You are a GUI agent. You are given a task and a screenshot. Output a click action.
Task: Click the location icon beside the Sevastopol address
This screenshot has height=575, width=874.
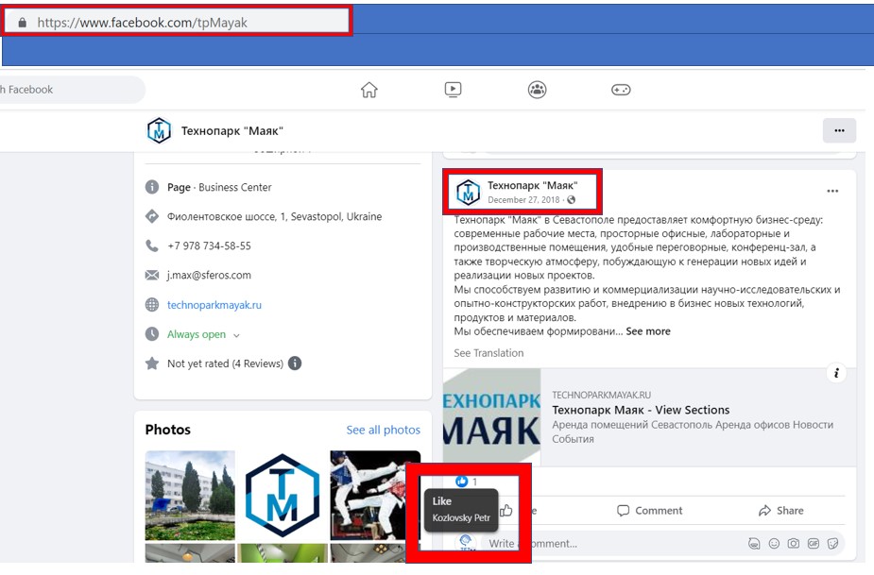point(151,216)
